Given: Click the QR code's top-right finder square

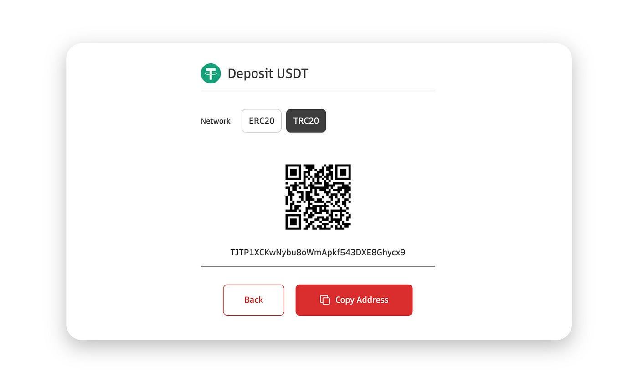Looking at the screenshot, I should (x=343, y=172).
